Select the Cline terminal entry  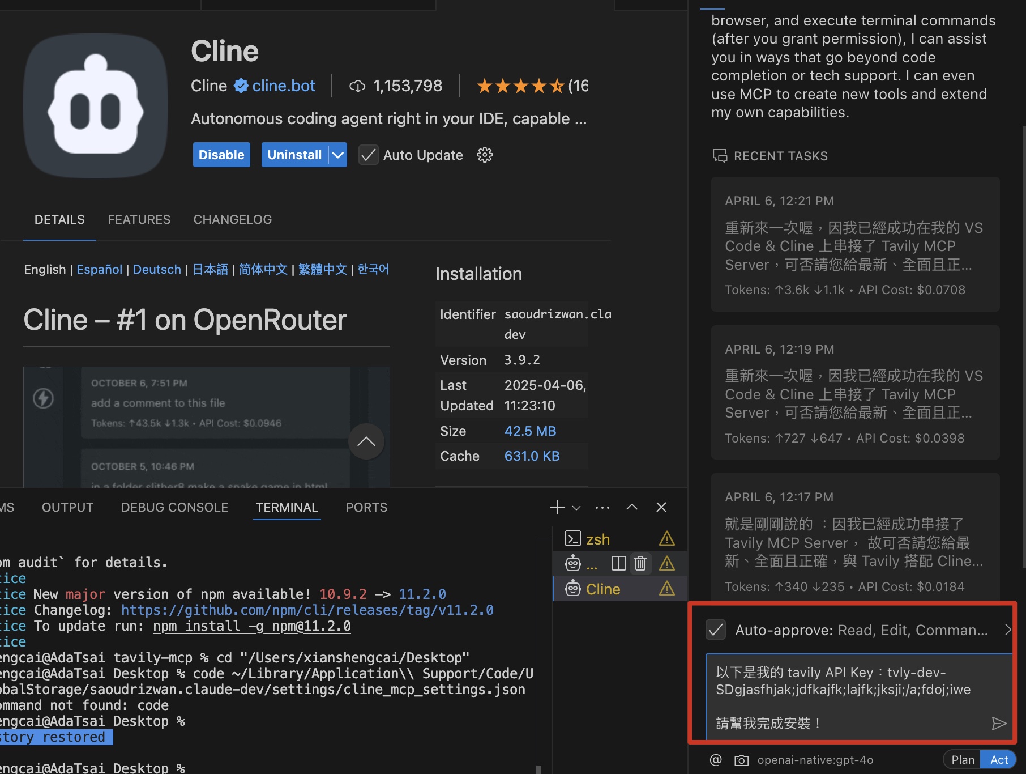click(x=620, y=589)
